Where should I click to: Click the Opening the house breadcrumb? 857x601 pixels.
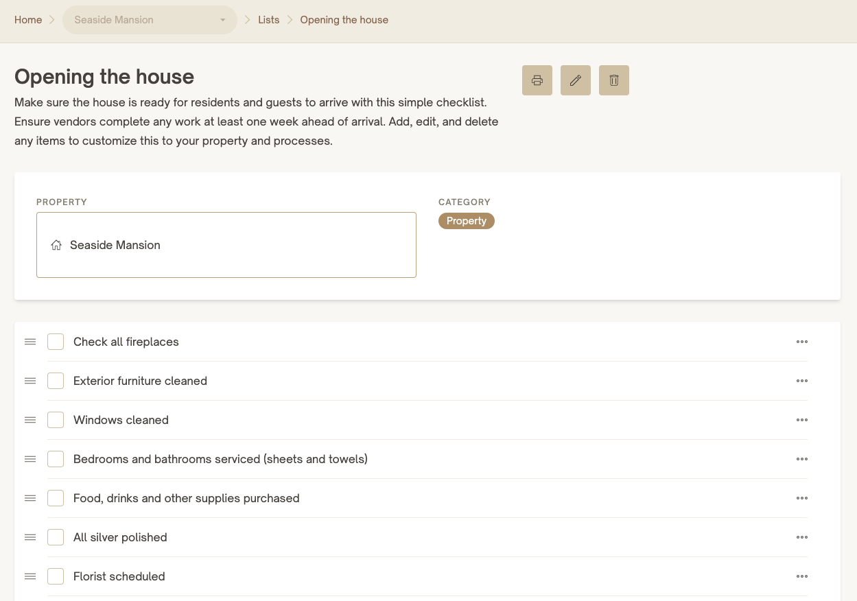[x=344, y=20]
